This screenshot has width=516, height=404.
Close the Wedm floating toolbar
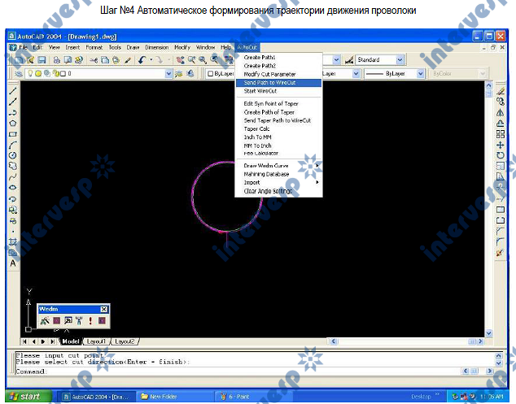103,310
